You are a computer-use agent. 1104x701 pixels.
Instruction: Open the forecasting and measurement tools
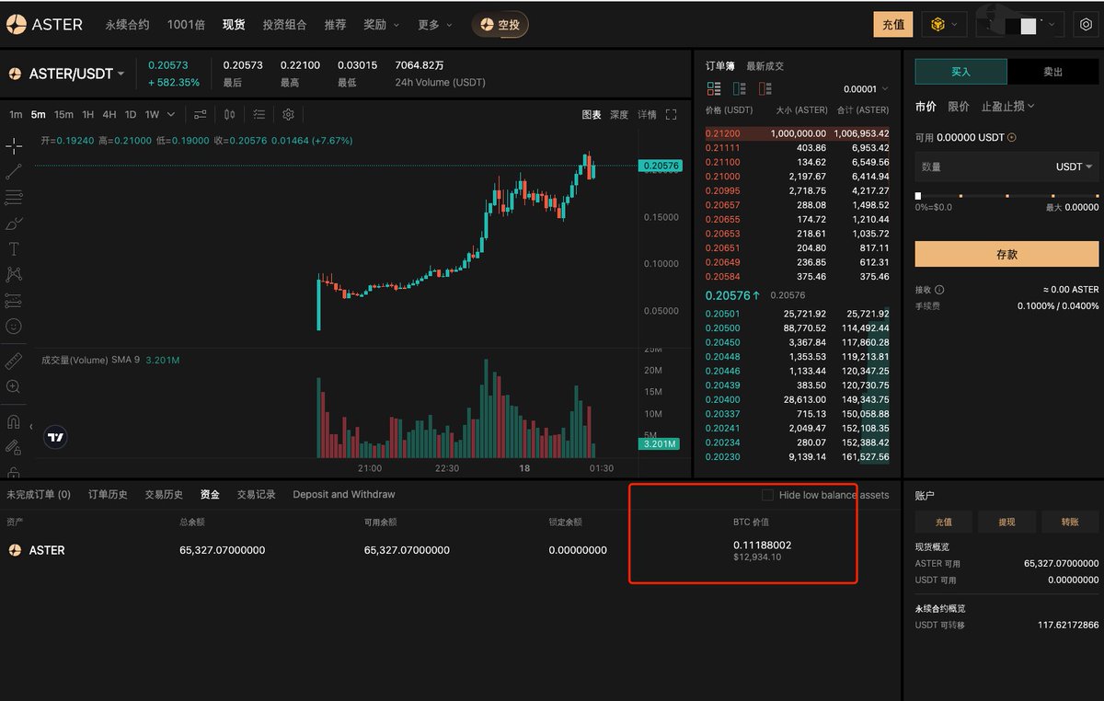14,300
